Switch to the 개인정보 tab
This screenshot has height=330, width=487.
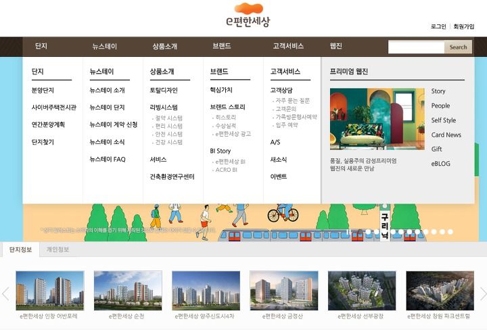tap(57, 250)
